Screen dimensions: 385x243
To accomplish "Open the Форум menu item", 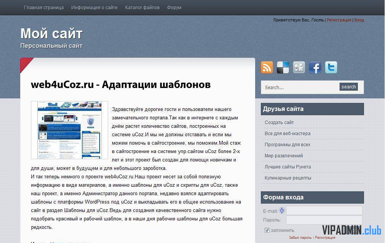I will pos(174,8).
